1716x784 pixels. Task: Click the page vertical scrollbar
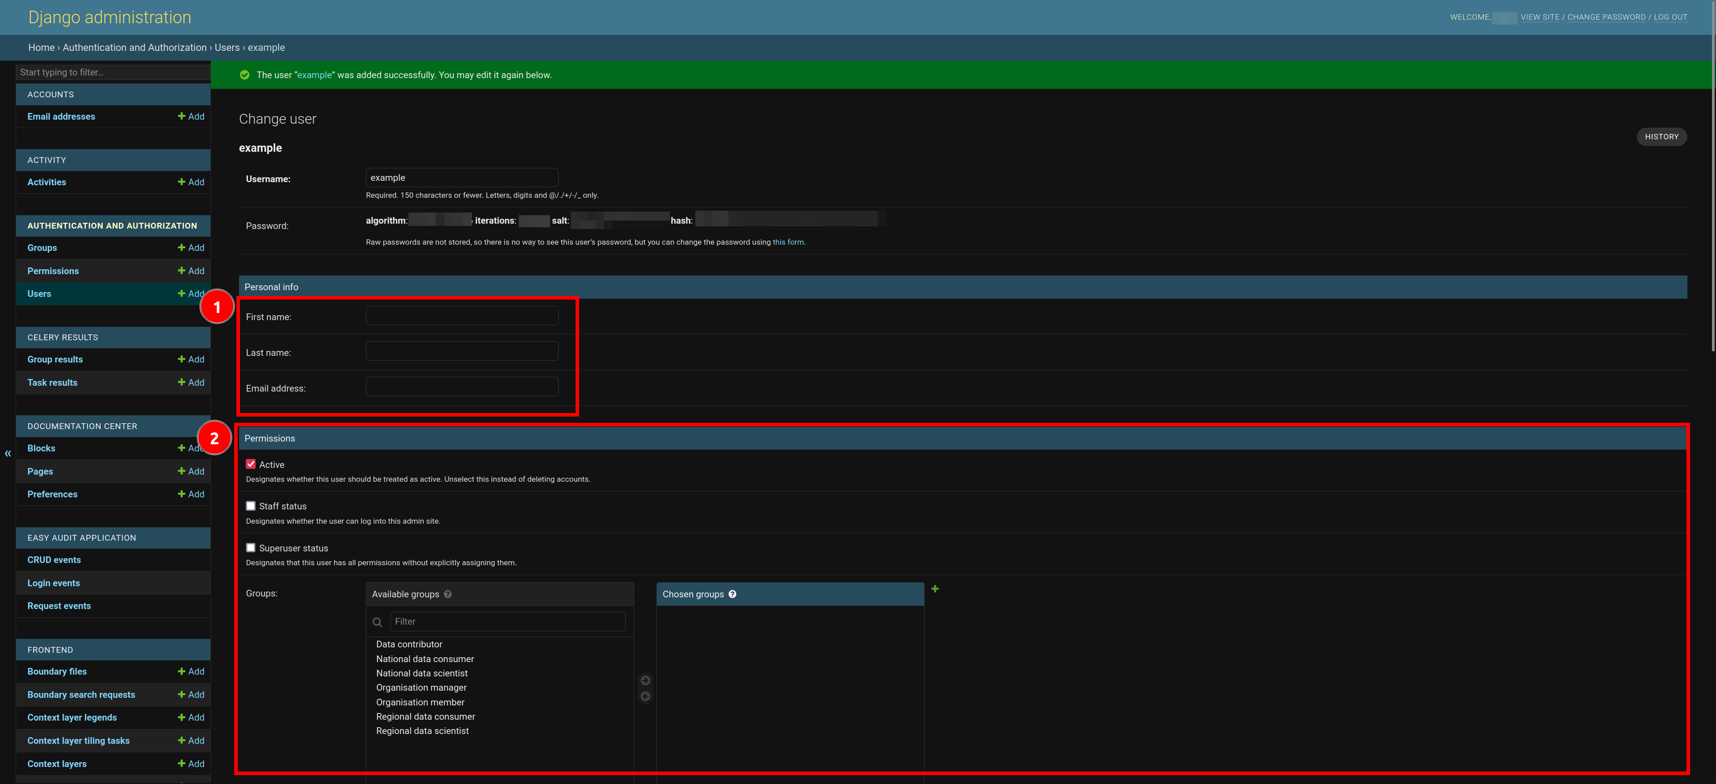click(1713, 176)
